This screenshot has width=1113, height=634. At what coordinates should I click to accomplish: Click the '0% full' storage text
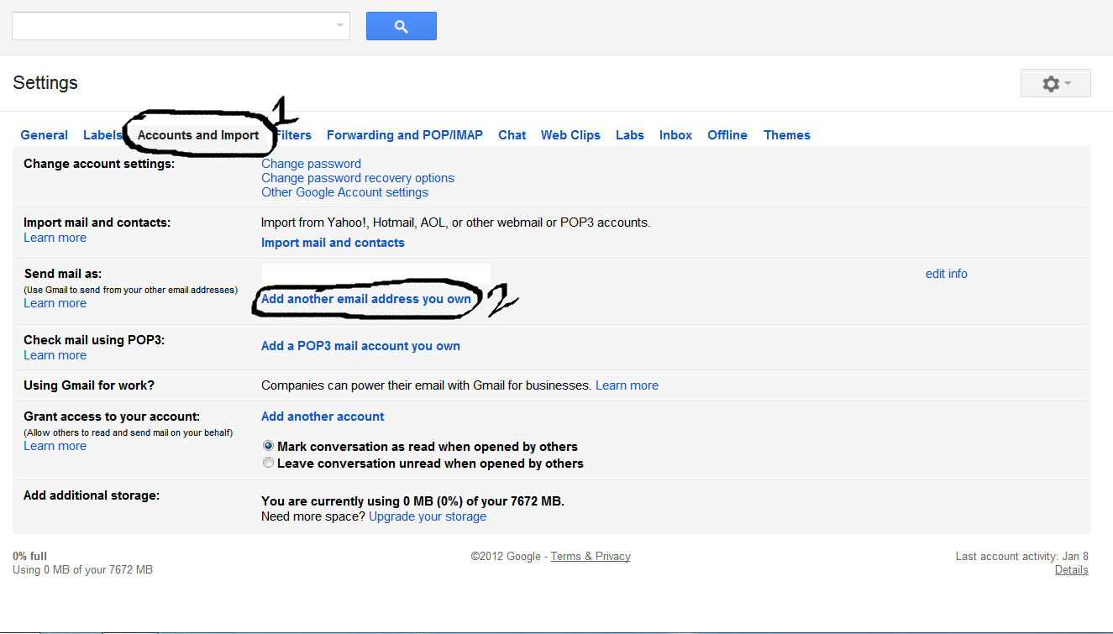[30, 556]
